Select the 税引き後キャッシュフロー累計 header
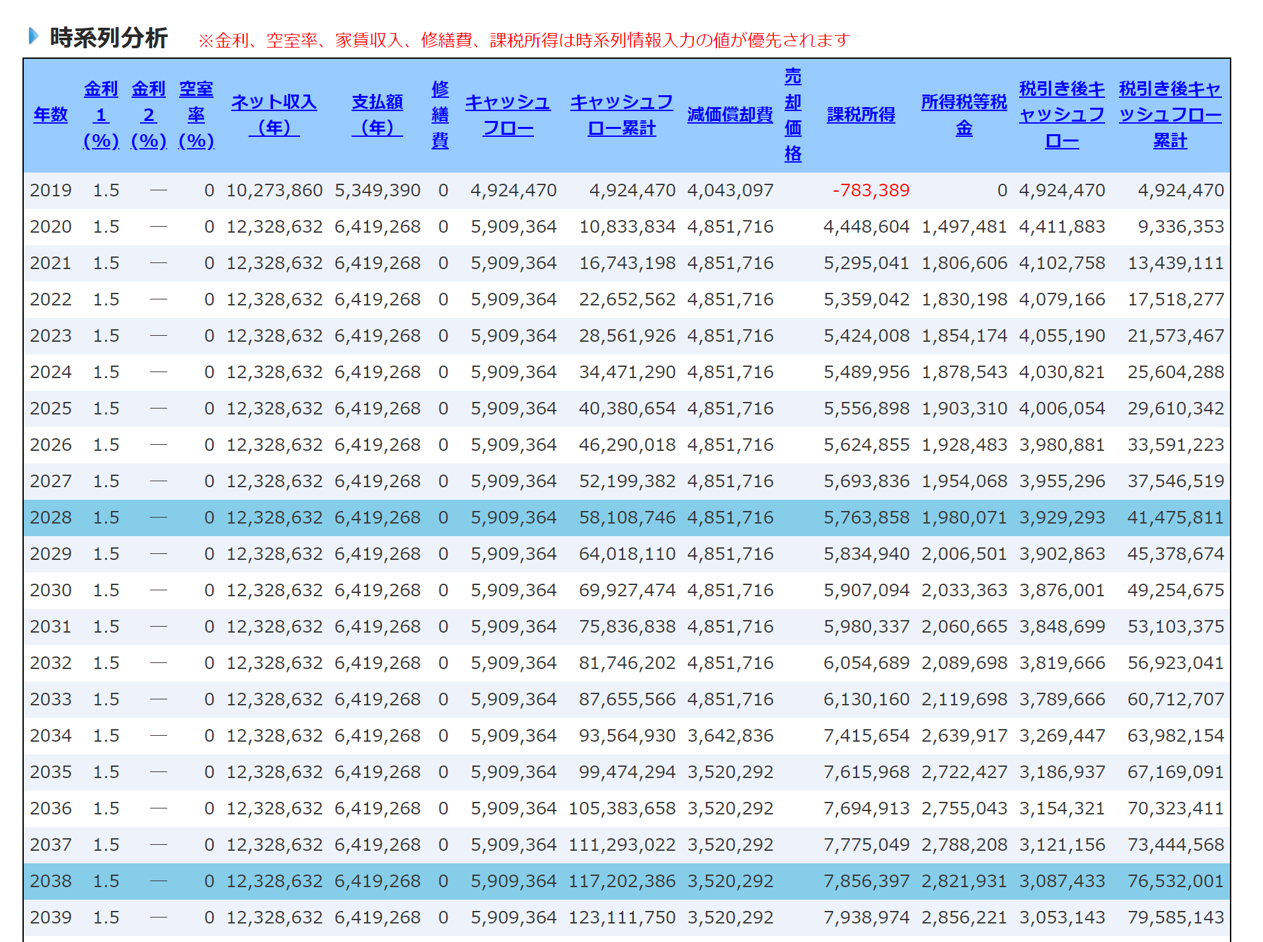The image size is (1263, 942). click(1170, 115)
